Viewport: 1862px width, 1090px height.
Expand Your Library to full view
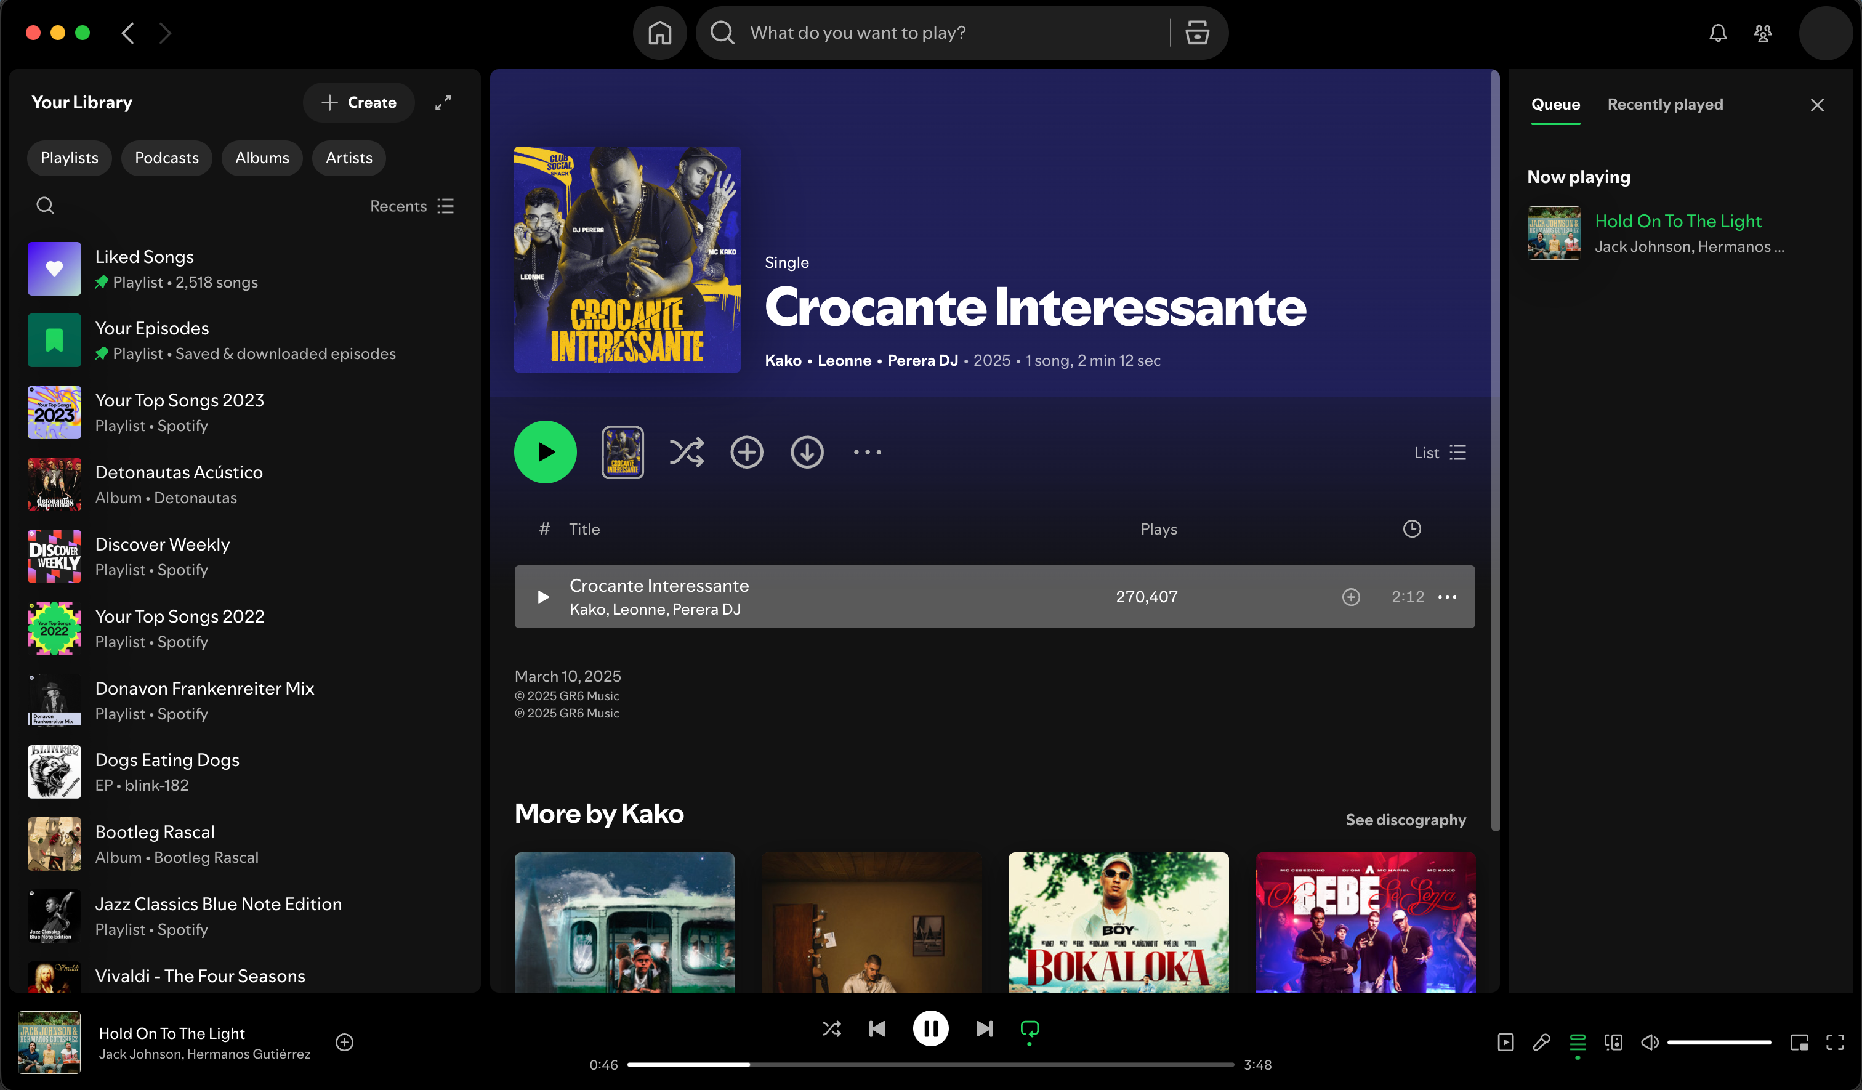[443, 103]
